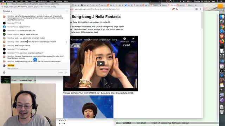This screenshot has height=126, width=225.
Task: Open the Brave shields lion icon
Action: [x=173, y=9]
